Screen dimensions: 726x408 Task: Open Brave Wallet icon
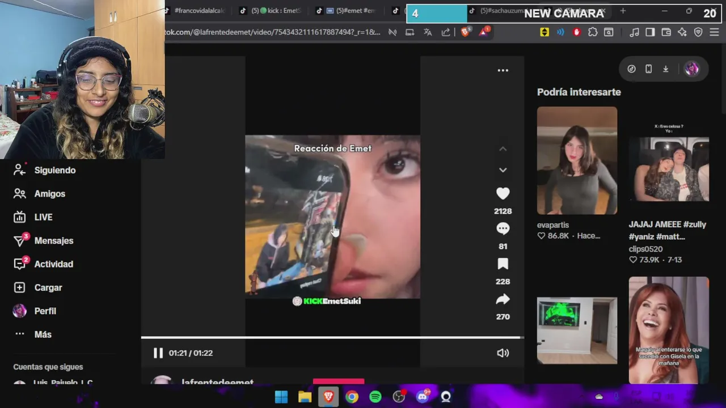point(666,32)
